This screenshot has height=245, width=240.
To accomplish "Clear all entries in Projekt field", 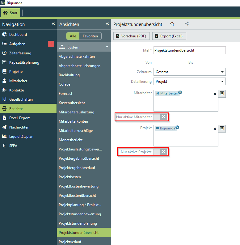I will click(x=215, y=129).
